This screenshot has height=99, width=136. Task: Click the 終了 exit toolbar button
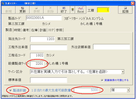64,10
